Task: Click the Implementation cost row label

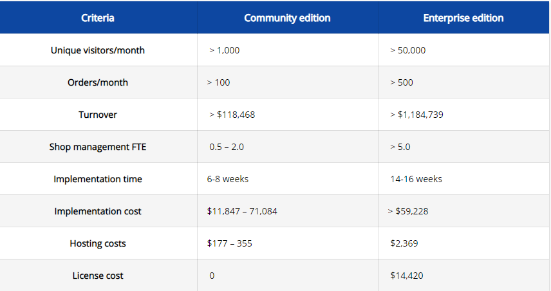Action: click(98, 211)
